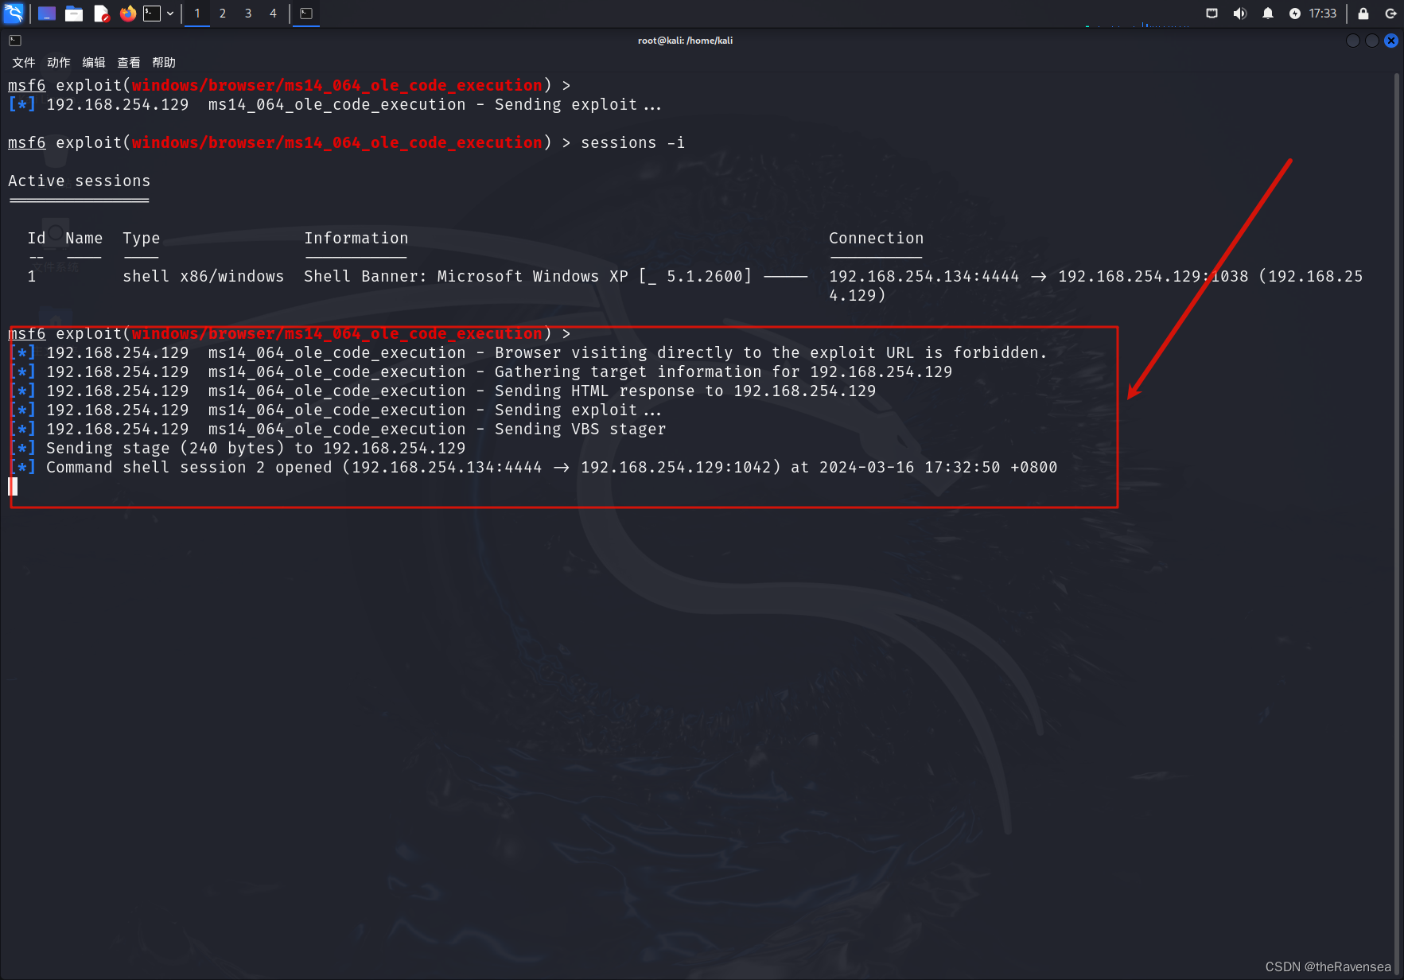
Task: Click the 'sessions -i' command text
Action: coord(633,142)
